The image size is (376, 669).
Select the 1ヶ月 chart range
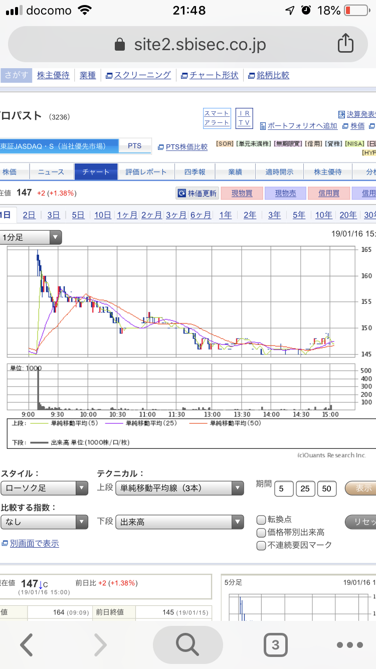[127, 215]
